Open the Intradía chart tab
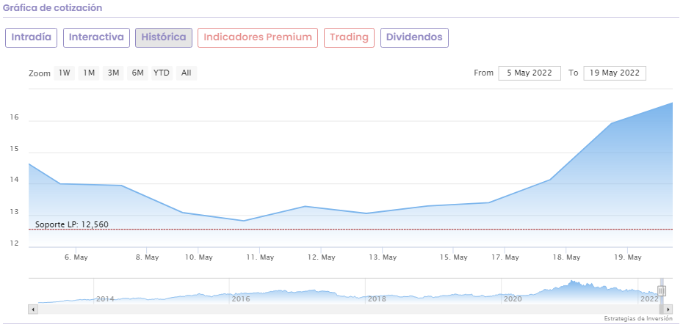 [31, 37]
